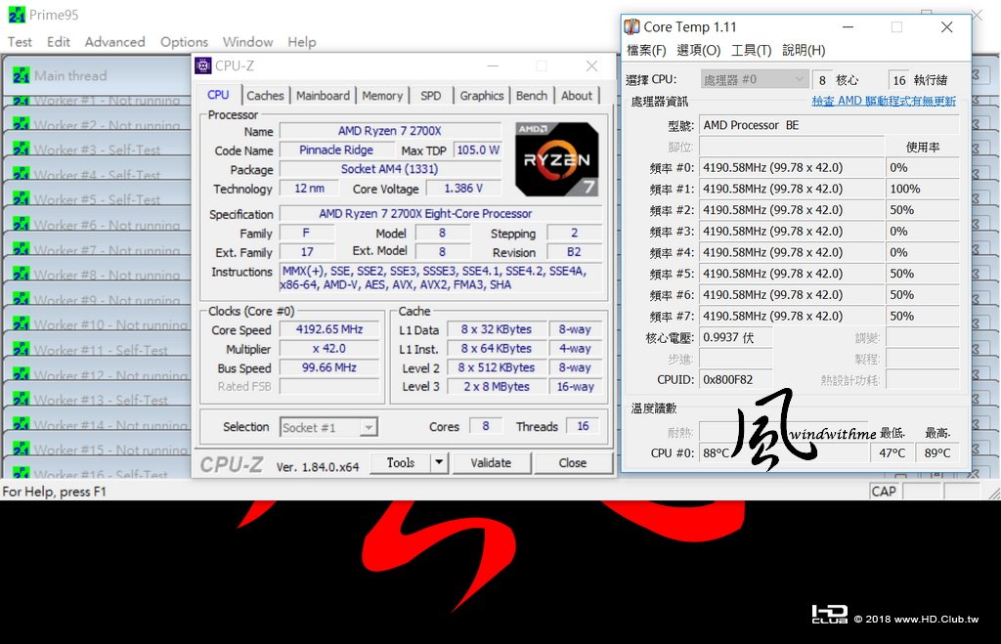
Task: Expand the Tools button dropdown arrow
Action: click(439, 463)
